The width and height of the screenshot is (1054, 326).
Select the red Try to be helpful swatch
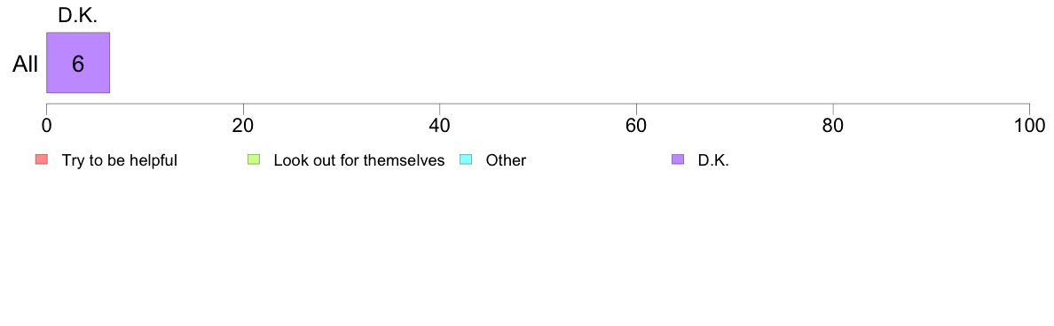[42, 159]
